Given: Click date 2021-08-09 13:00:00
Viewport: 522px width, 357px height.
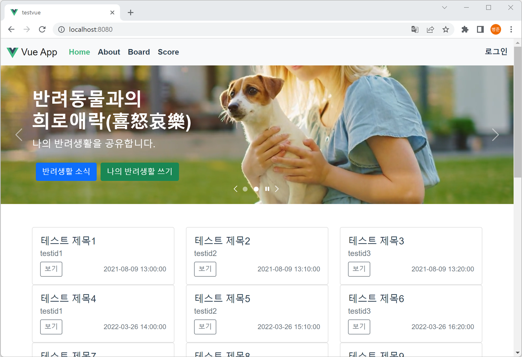Looking at the screenshot, I should [x=135, y=269].
